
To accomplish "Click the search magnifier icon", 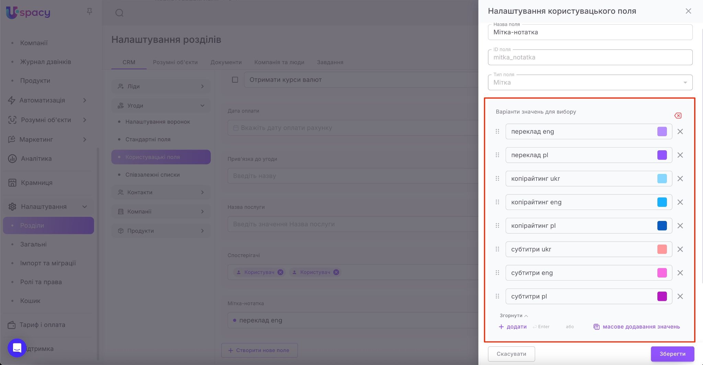I will 119,13.
